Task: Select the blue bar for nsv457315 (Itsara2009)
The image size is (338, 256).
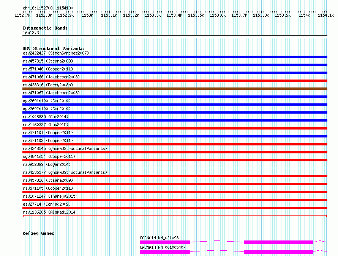Action: [x=175, y=65]
